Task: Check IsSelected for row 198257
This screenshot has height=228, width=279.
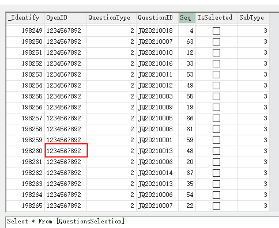Action: click(216, 118)
